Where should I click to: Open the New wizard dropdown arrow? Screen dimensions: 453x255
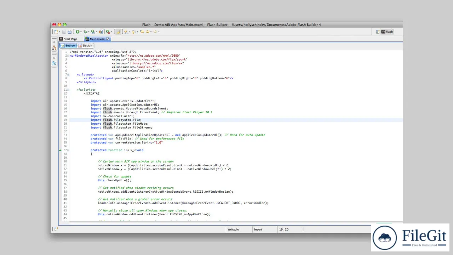[59, 32]
